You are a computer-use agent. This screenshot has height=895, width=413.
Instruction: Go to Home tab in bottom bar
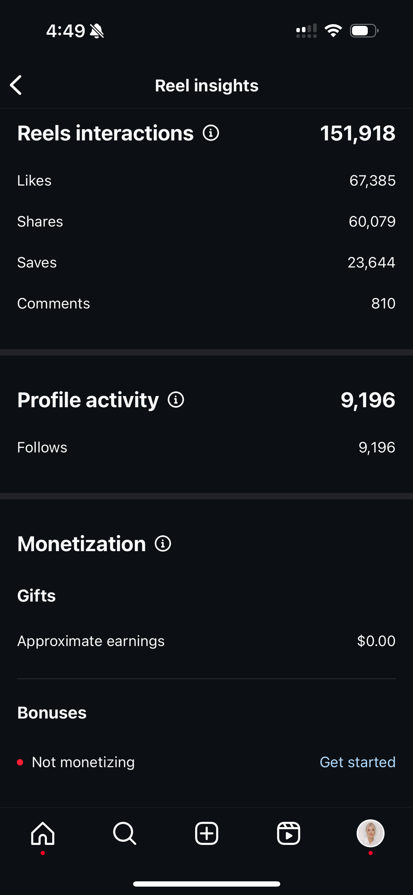43,833
